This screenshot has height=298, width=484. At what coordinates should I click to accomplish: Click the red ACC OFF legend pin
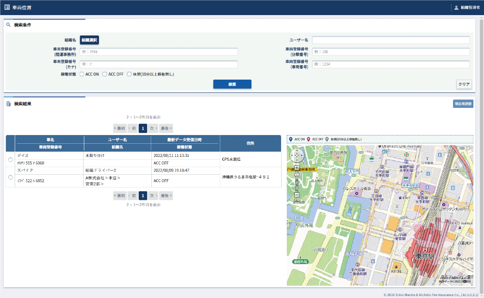(308, 139)
